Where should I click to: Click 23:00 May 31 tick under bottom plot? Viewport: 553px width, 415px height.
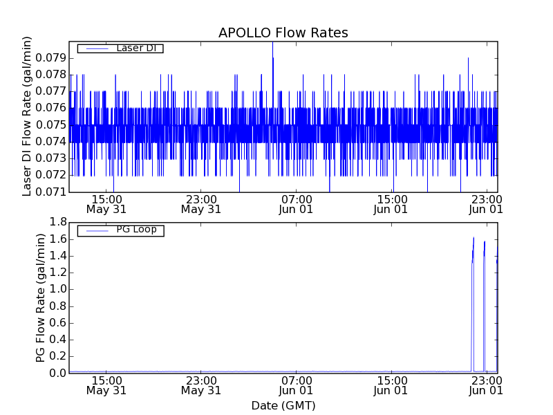tap(201, 385)
